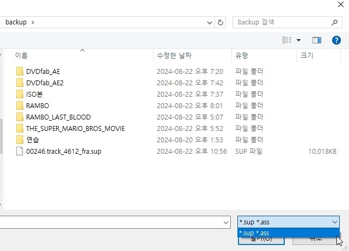Viewport: 349px width, 251px height.
Task: Click the 00246.track_4612_fra.sup file icon
Action: [20, 151]
